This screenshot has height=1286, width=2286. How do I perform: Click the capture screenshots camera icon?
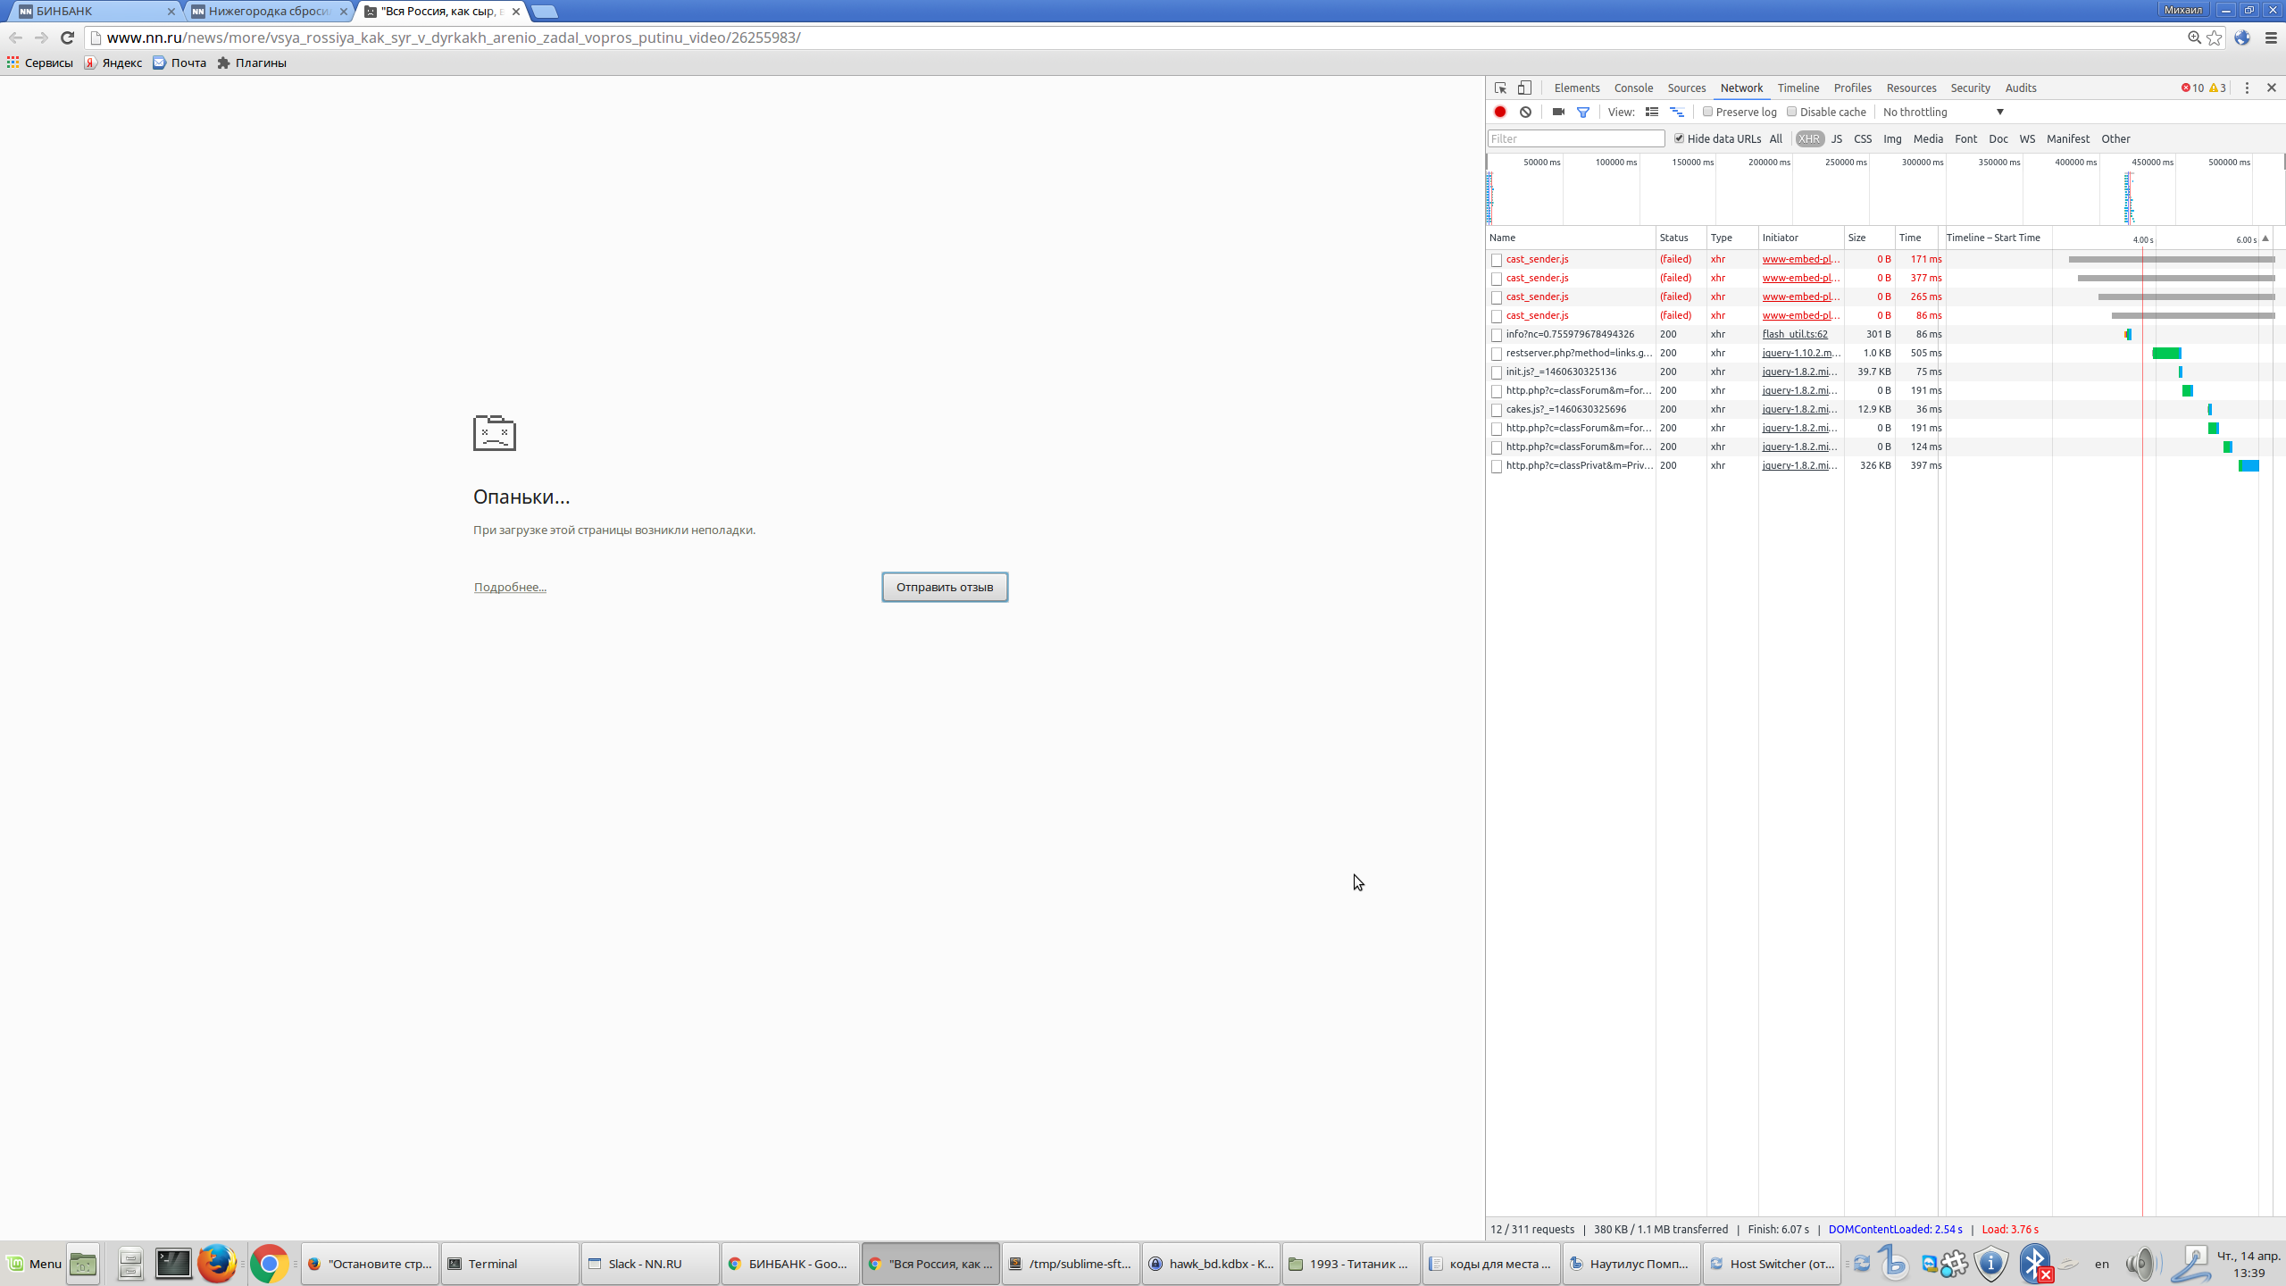(1558, 112)
